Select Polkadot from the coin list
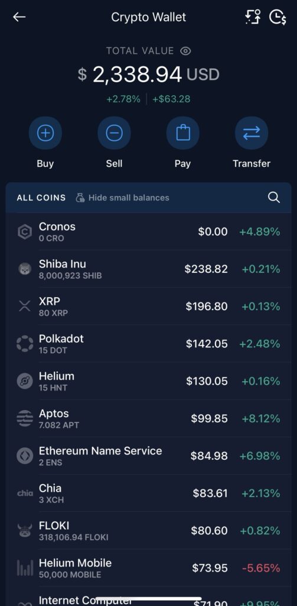The image size is (297, 606). tap(149, 344)
